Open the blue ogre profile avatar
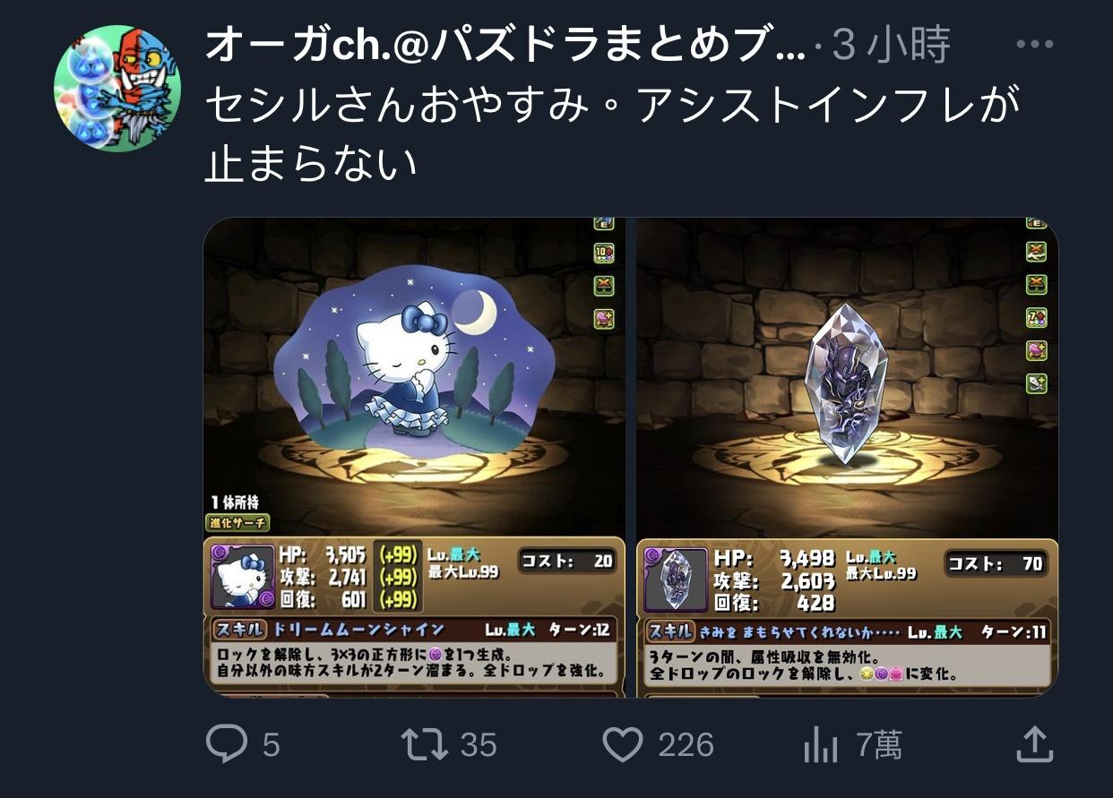The width and height of the screenshot is (1113, 798). 117,88
